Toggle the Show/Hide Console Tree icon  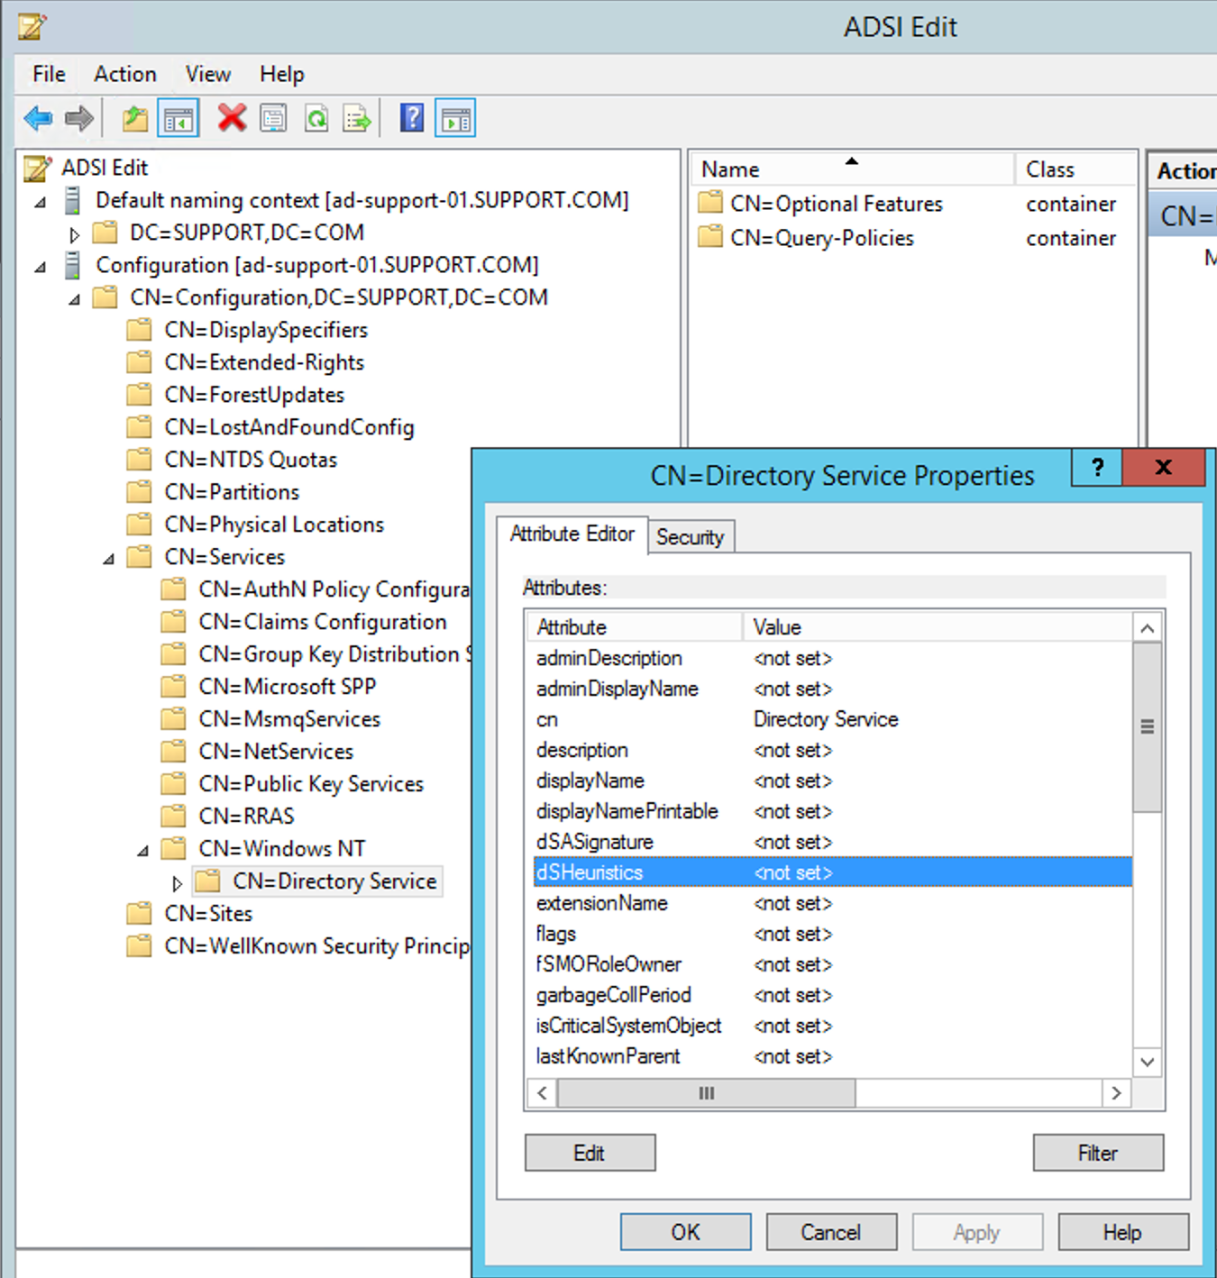click(x=178, y=118)
